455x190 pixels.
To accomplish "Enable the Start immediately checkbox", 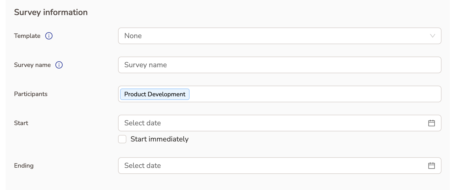I will tap(122, 139).
